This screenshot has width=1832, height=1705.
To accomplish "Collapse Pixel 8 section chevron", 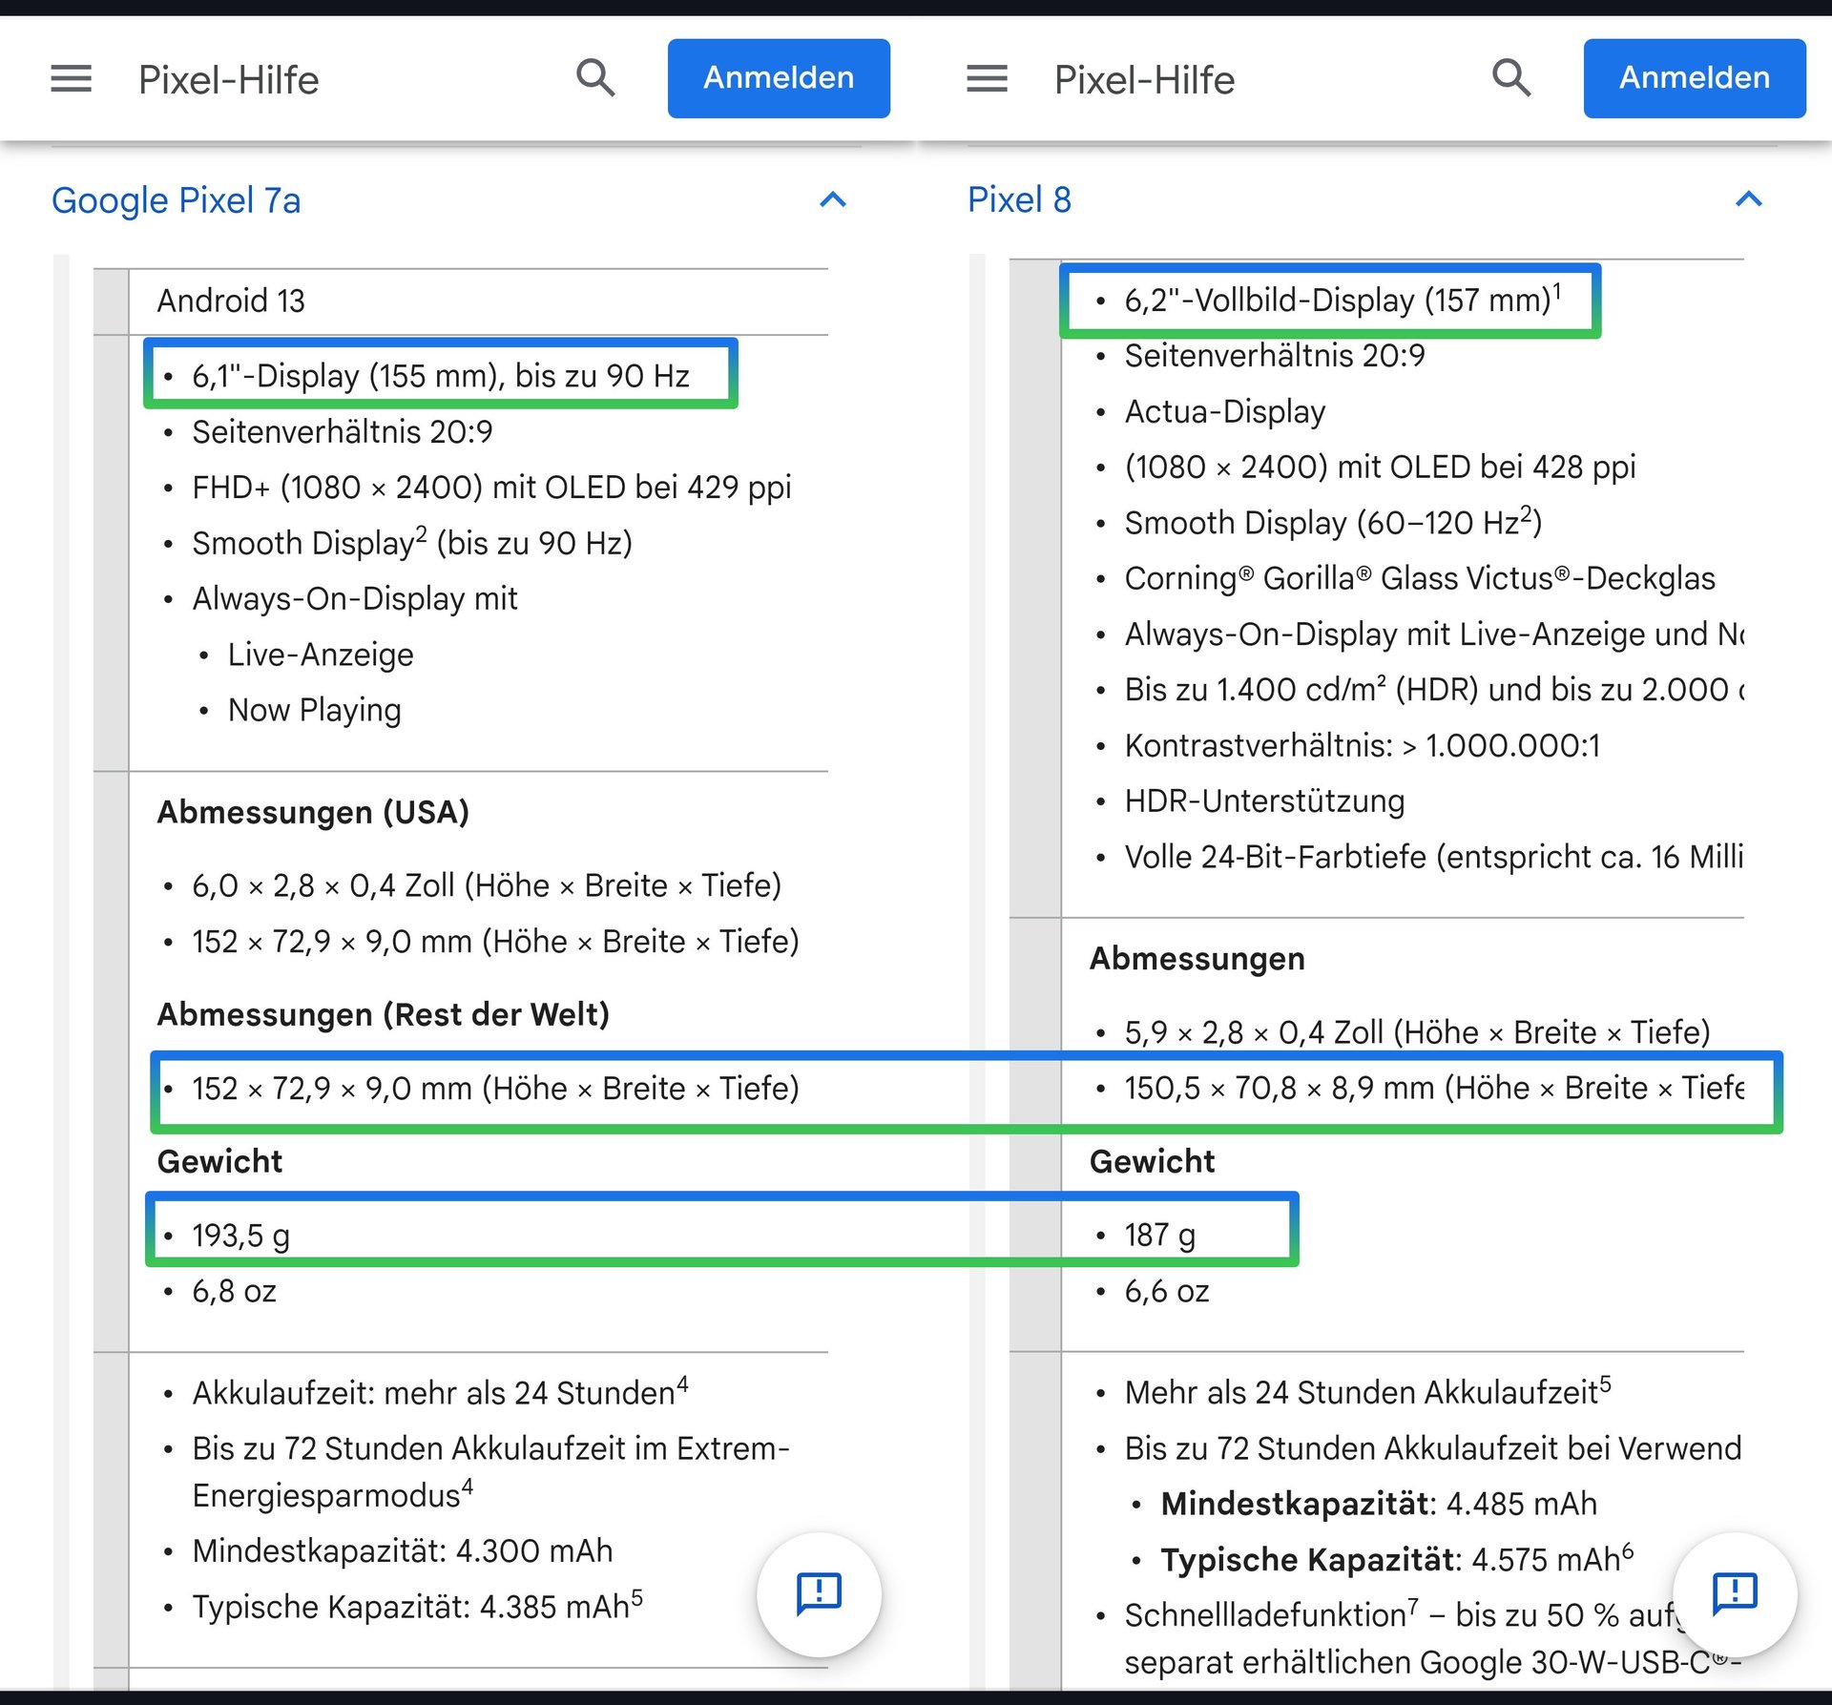I will pyautogui.click(x=1748, y=199).
